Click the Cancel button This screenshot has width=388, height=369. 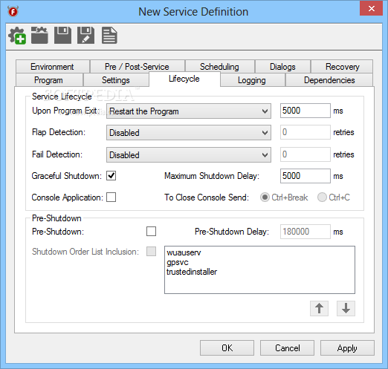click(287, 348)
